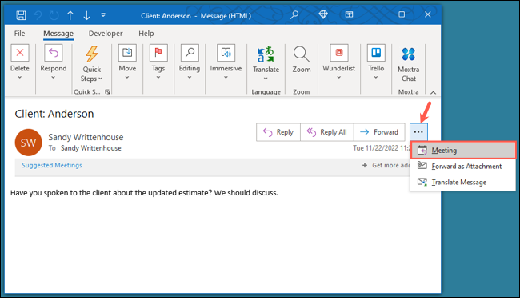Click sender name Sandy Writtenhouse
The height and width of the screenshot is (298, 520).
tap(86, 137)
